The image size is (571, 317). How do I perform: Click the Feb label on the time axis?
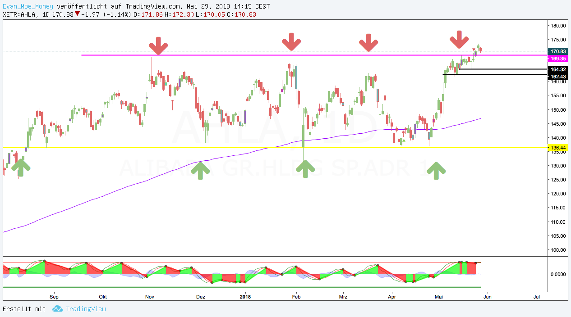(296, 296)
